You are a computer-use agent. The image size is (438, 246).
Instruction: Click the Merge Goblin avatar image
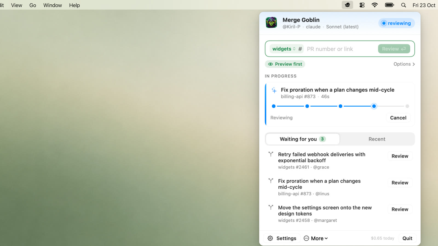[271, 23]
